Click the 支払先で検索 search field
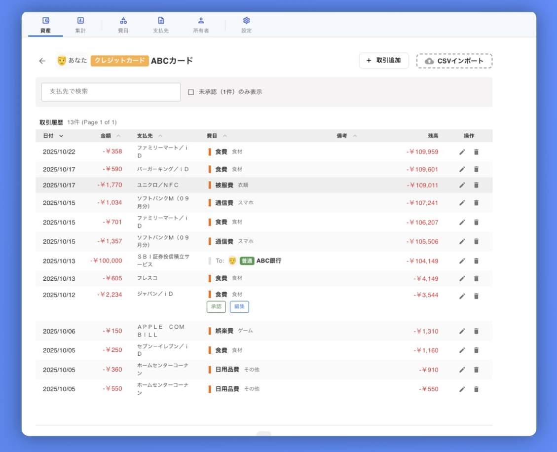This screenshot has width=557, height=452. (111, 91)
